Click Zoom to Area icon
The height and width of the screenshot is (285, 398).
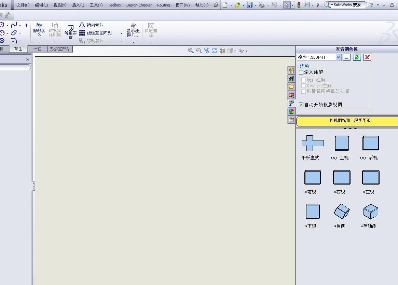(199, 51)
